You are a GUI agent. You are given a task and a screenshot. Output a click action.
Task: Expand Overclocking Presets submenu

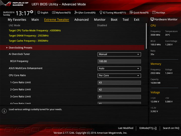72,48
